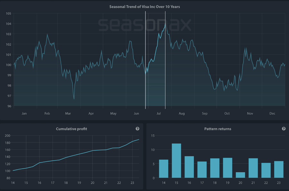Click the '200' value on the Cumulative profit axis
Image resolution: width=289 pixels, height=191 pixels.
[x=8, y=136]
